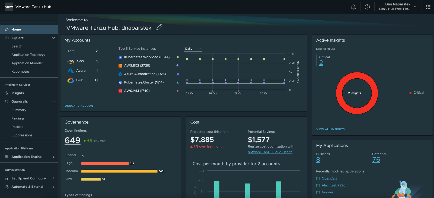The height and width of the screenshot is (198, 434).
Task: Click the AWS account logo
Action: coord(71,61)
